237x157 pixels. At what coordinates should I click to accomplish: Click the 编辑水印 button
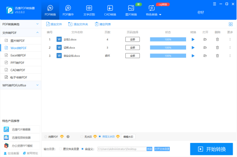(x=128, y=137)
